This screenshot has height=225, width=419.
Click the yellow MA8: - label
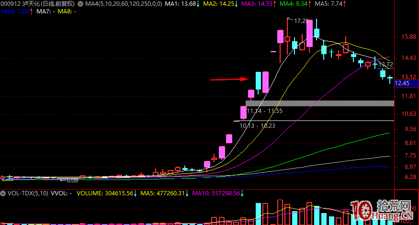click(x=67, y=11)
